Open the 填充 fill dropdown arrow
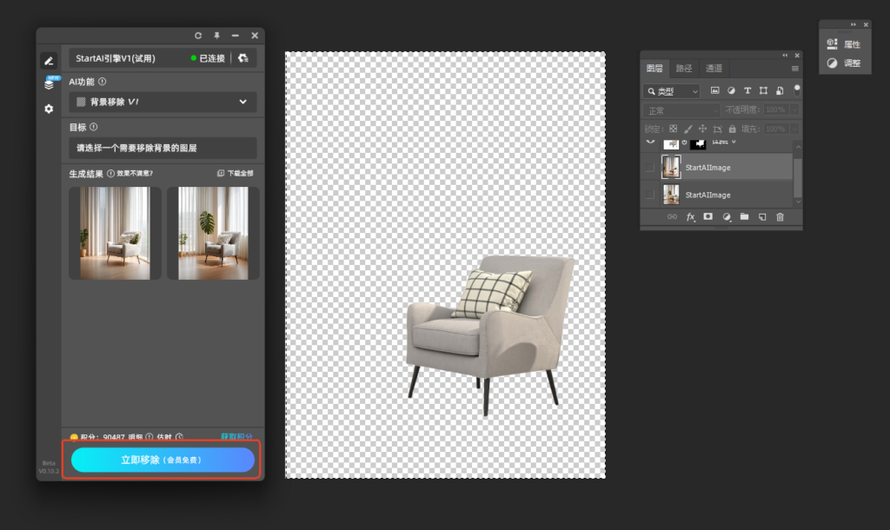This screenshot has height=530, width=890. pyautogui.click(x=794, y=129)
